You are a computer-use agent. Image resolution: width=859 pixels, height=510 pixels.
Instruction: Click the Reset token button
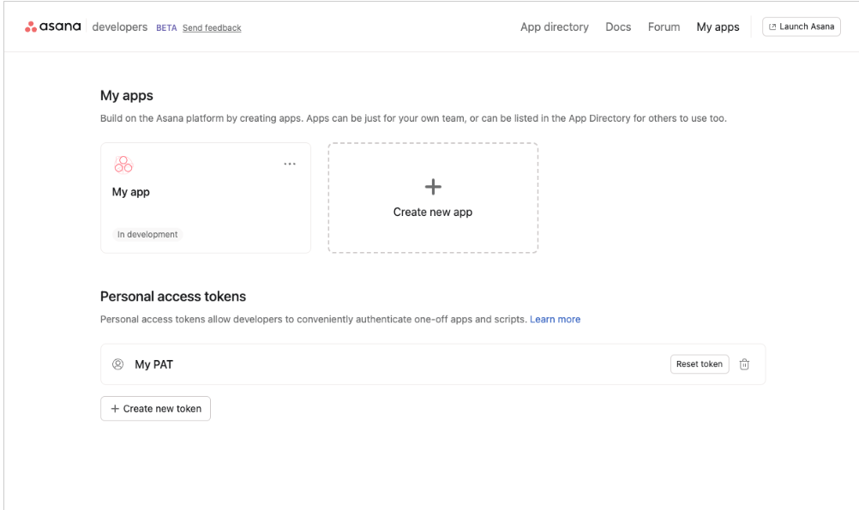pyautogui.click(x=700, y=363)
